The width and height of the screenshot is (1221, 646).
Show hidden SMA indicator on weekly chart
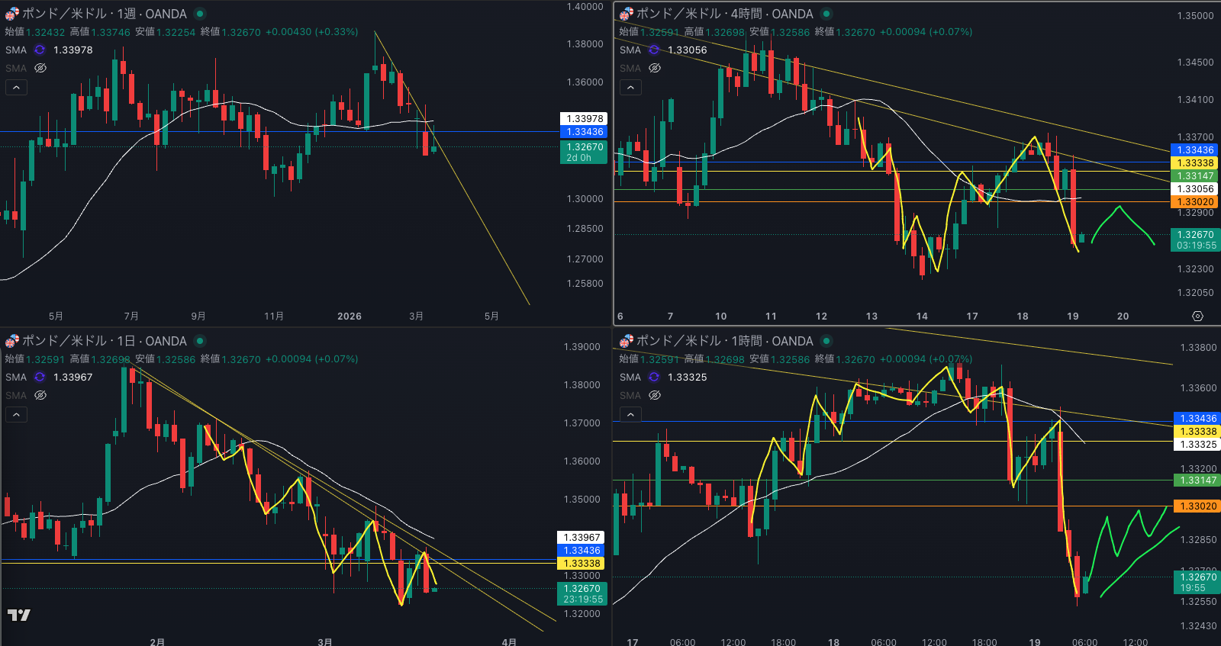(40, 68)
